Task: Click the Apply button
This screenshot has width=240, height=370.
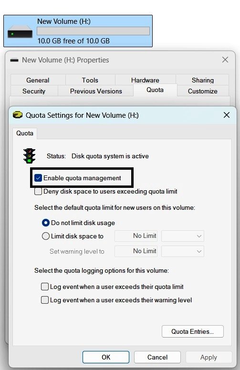Action: click(x=209, y=357)
